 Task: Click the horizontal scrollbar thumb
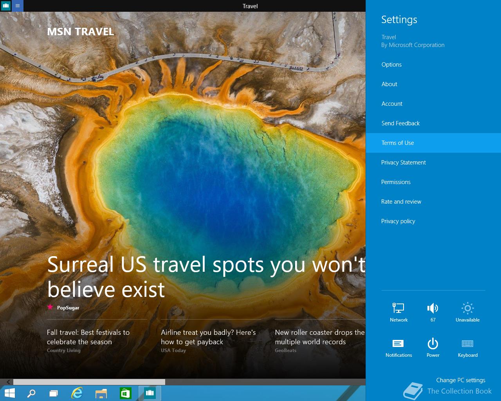[x=89, y=382]
